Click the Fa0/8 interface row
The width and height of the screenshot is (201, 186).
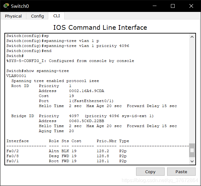pos(66,156)
